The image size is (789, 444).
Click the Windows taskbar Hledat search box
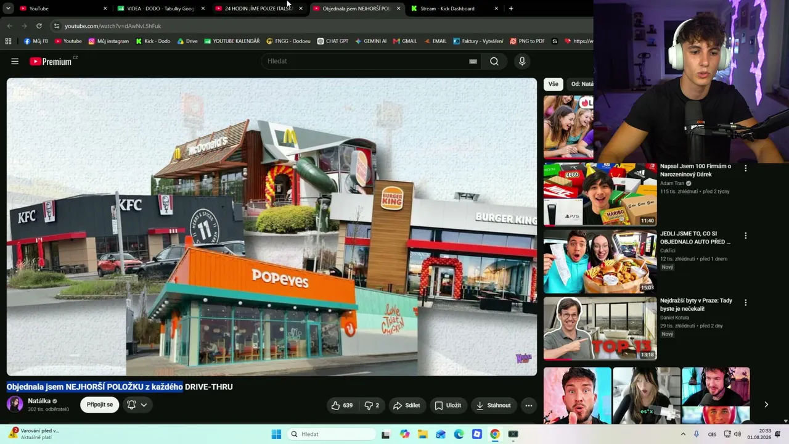[331, 434]
